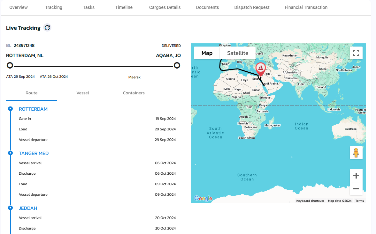Switch to the Financial Transaction tab

tap(306, 7)
